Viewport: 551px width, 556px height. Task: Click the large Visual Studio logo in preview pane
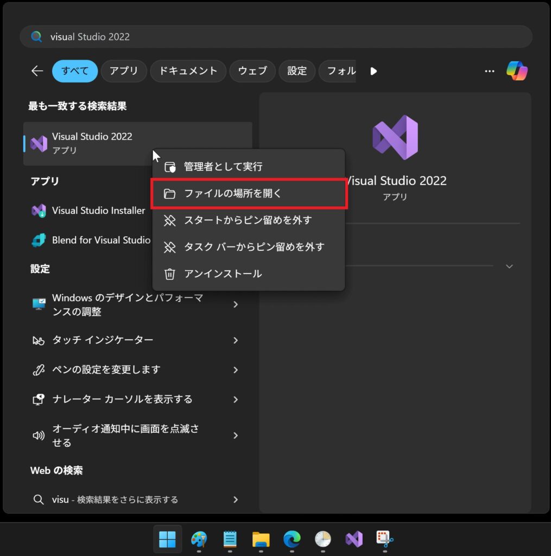point(395,137)
